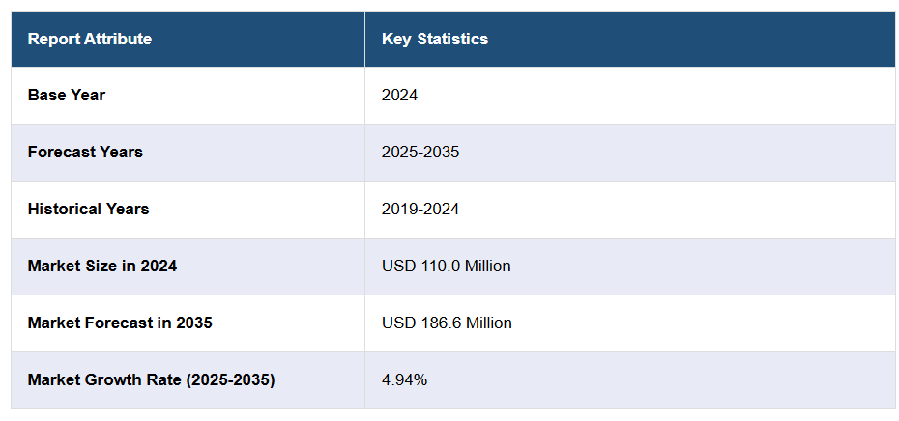Click "Million" in the 2035 market forecast value
The height and width of the screenshot is (421, 899).
(488, 323)
